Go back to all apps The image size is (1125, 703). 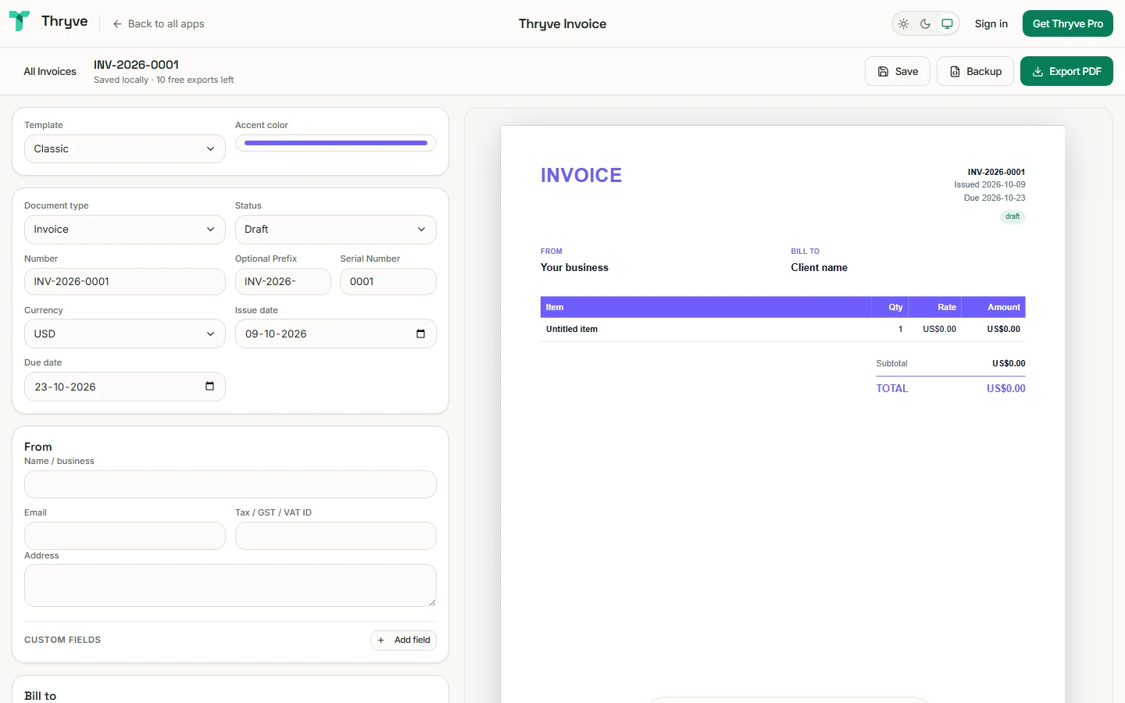(x=159, y=24)
